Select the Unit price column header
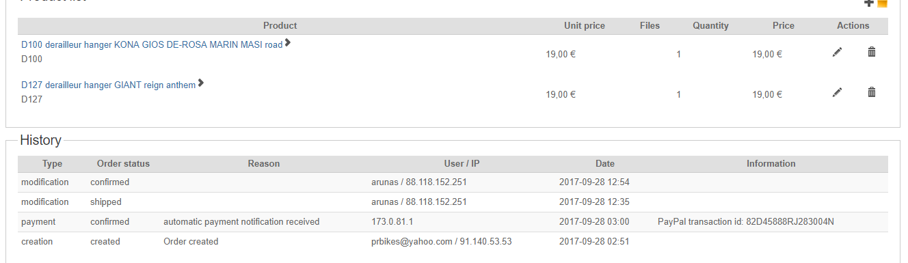Screen dimensions: 908x263 point(585,26)
